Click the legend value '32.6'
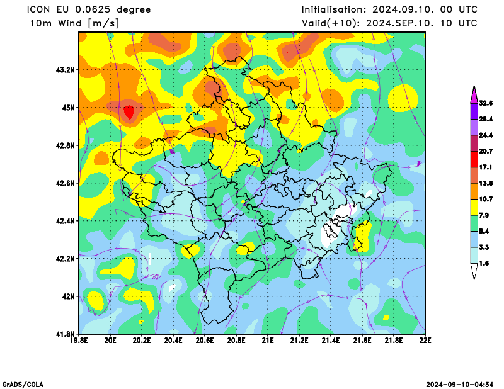Image resolution: width=504 pixels, height=389 pixels. 486,103
